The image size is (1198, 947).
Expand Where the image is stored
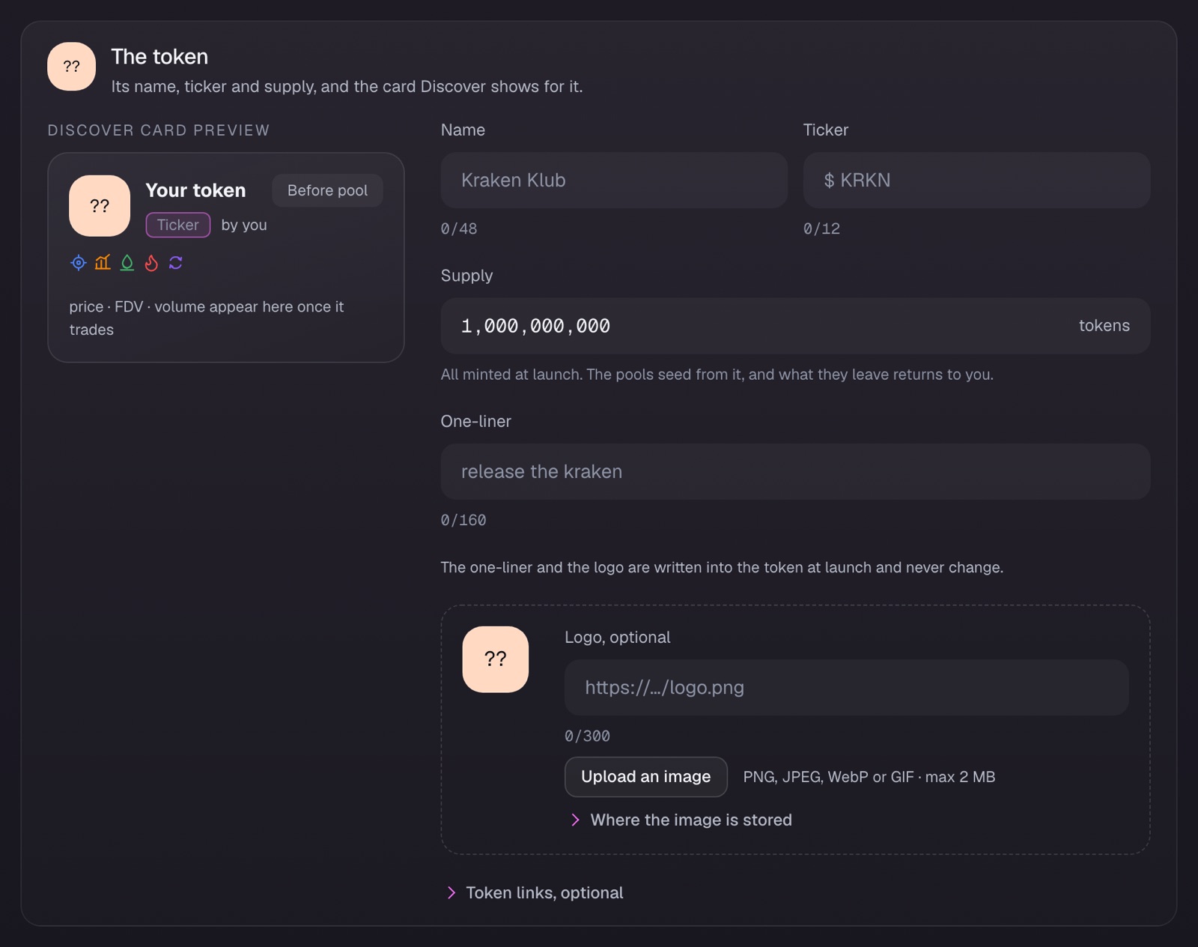pos(681,820)
